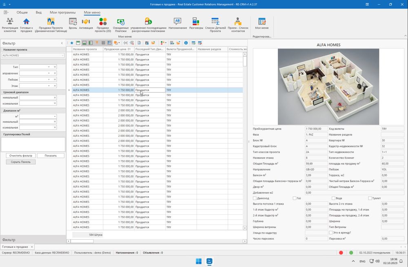This screenshot has width=408, height=267.
Task: Click the Очистить фильтр button
Action: pyautogui.click(x=21, y=156)
